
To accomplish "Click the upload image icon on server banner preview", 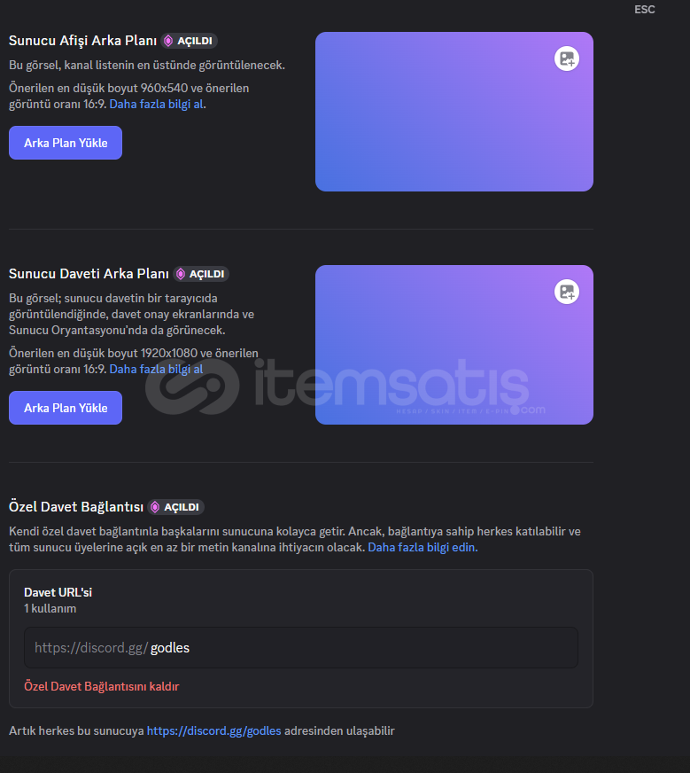I will pos(567,59).
